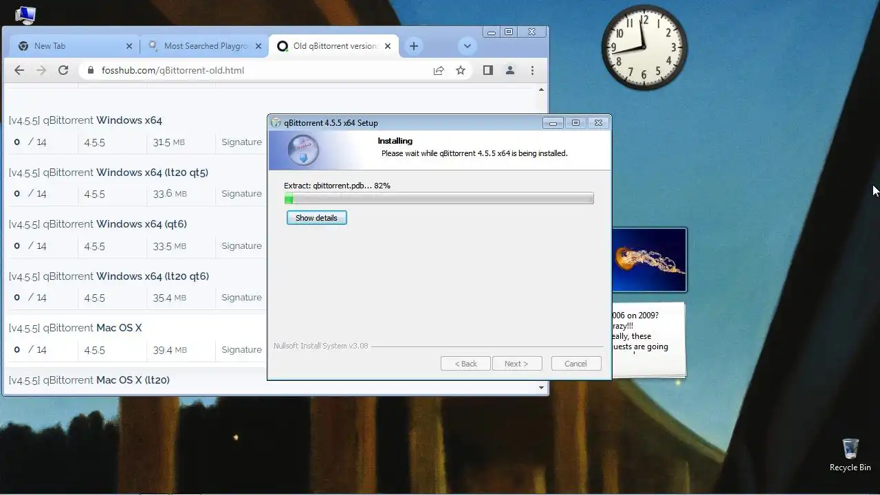Open the qBittorrent Mac OS X link

[75, 328]
